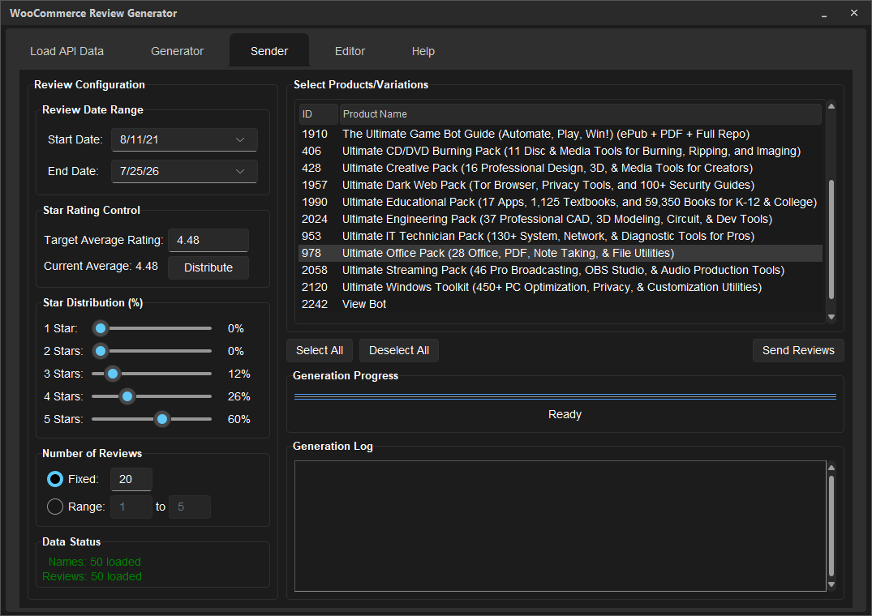Select Ultimate Creative Pack row
The width and height of the screenshot is (872, 616).
pyautogui.click(x=561, y=168)
